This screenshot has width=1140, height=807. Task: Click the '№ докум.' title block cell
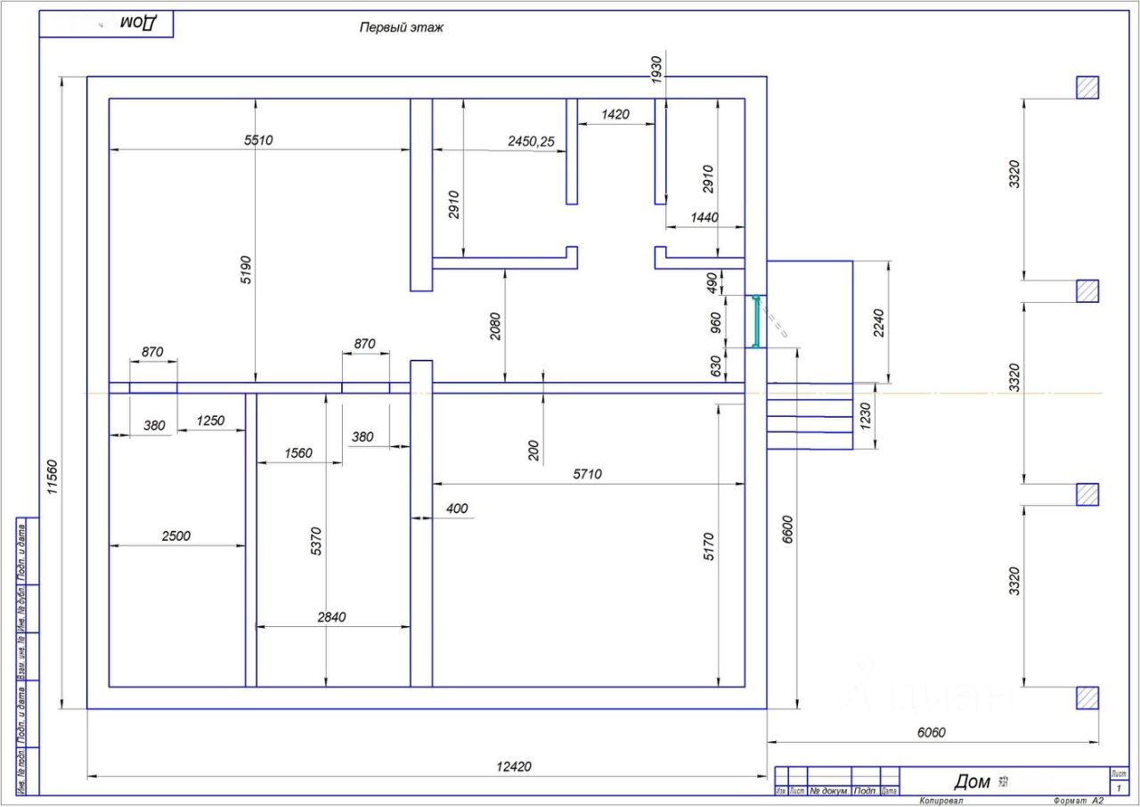829,790
